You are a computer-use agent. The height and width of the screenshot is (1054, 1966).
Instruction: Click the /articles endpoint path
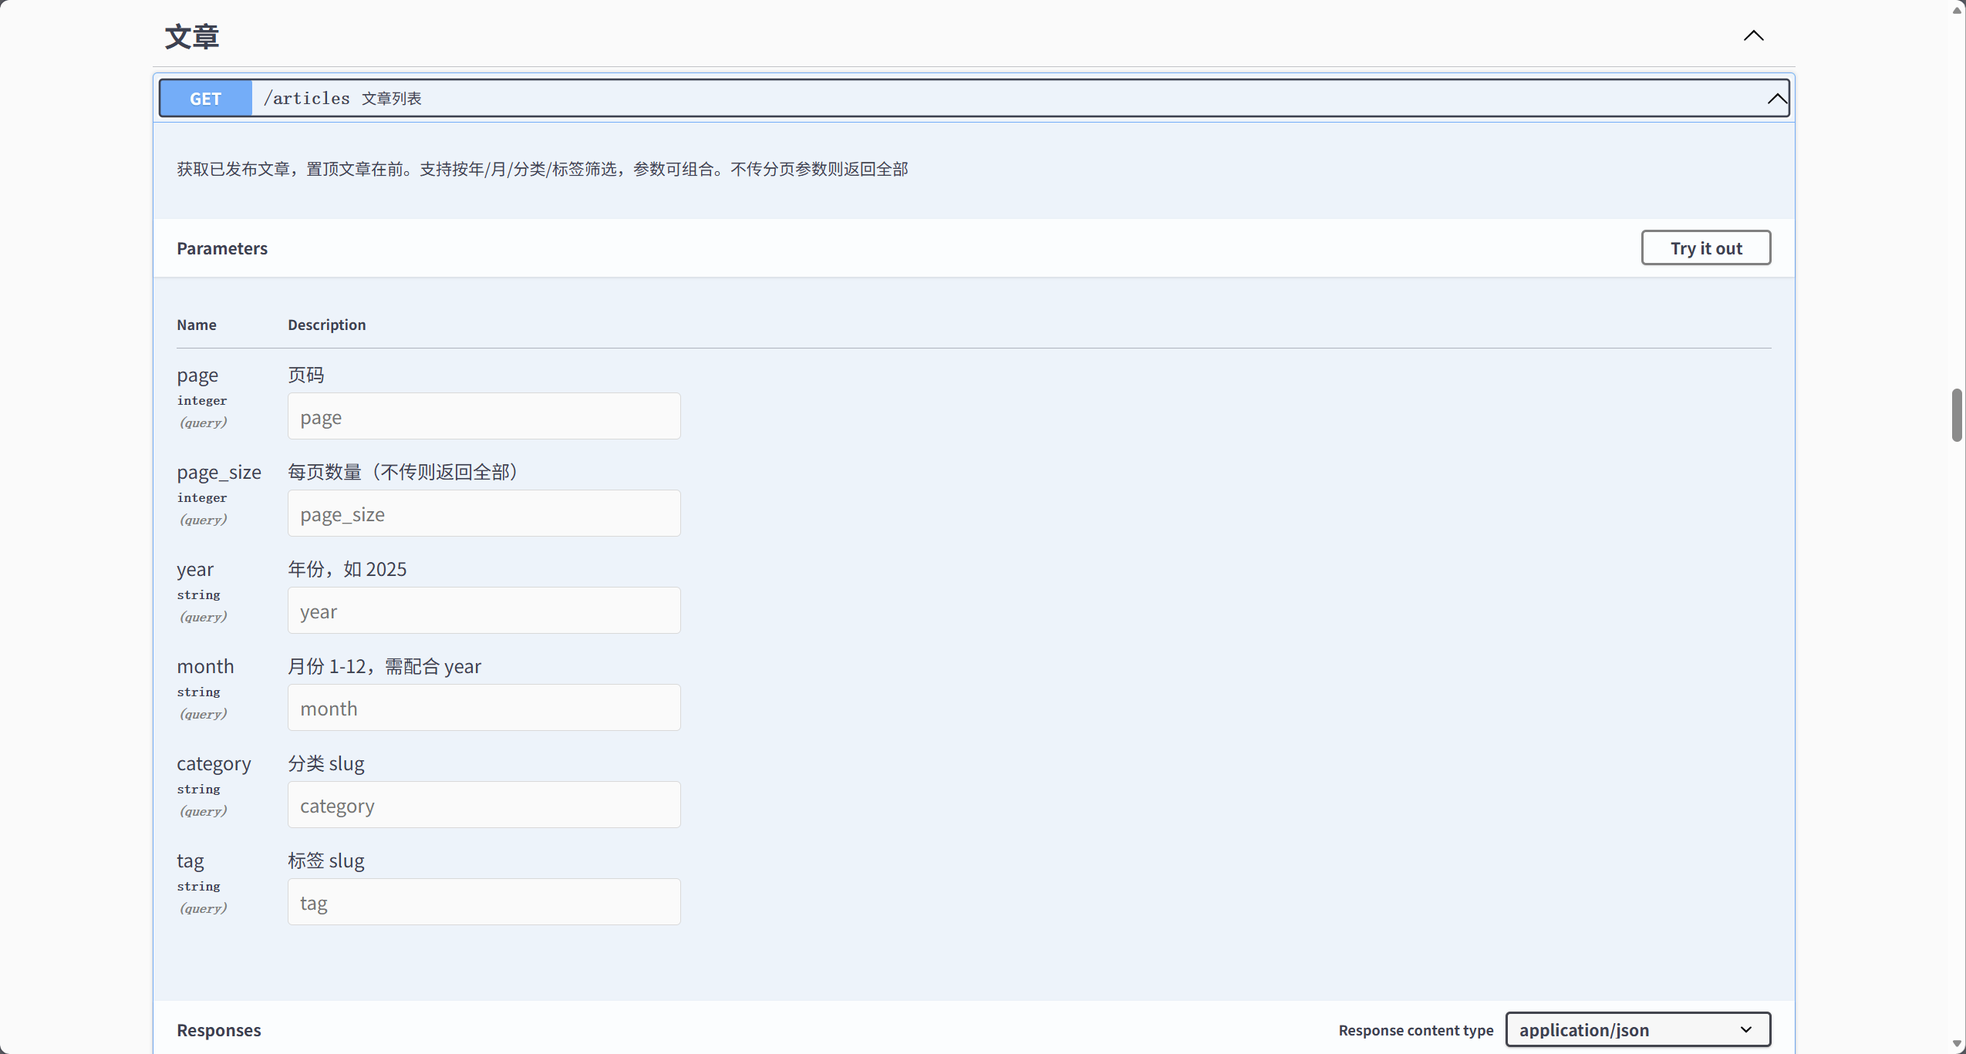(306, 99)
